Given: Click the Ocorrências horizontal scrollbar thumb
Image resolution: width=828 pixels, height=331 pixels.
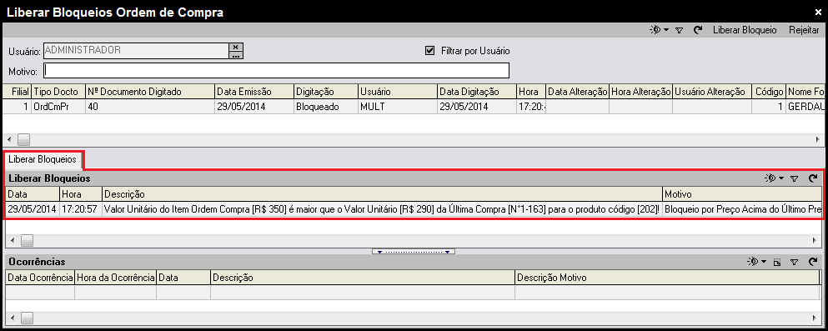Looking at the screenshot, I should [27, 318].
